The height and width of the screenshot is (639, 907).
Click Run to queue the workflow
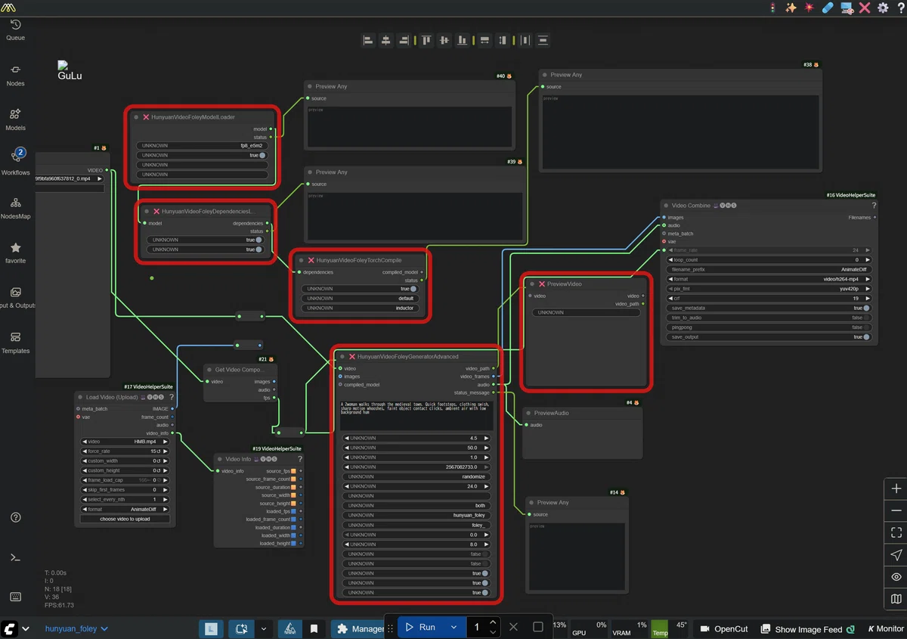pyautogui.click(x=421, y=627)
